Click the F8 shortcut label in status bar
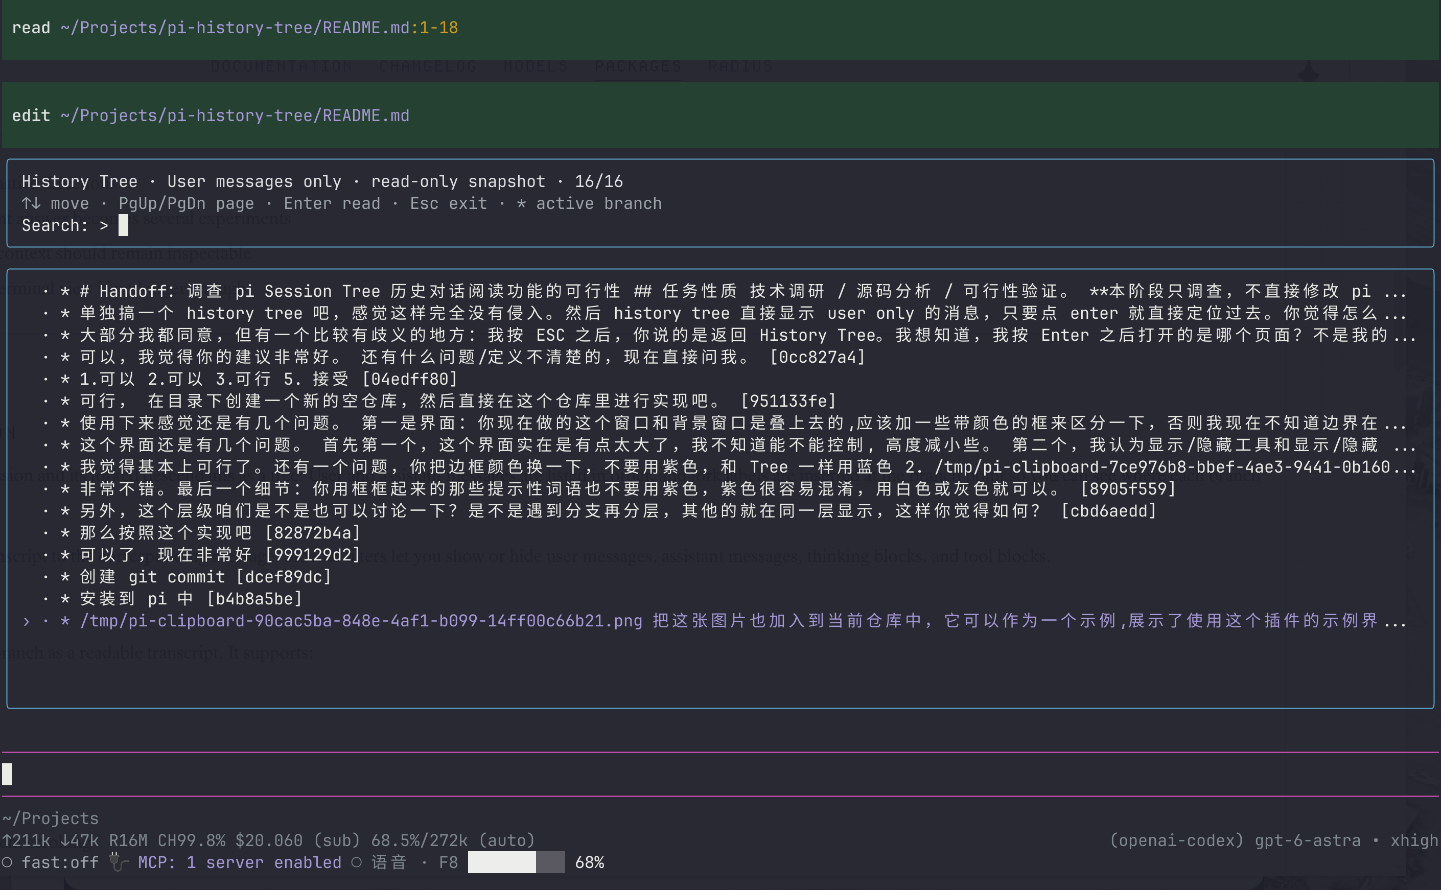Viewport: 1441px width, 890px height. [x=449, y=862]
